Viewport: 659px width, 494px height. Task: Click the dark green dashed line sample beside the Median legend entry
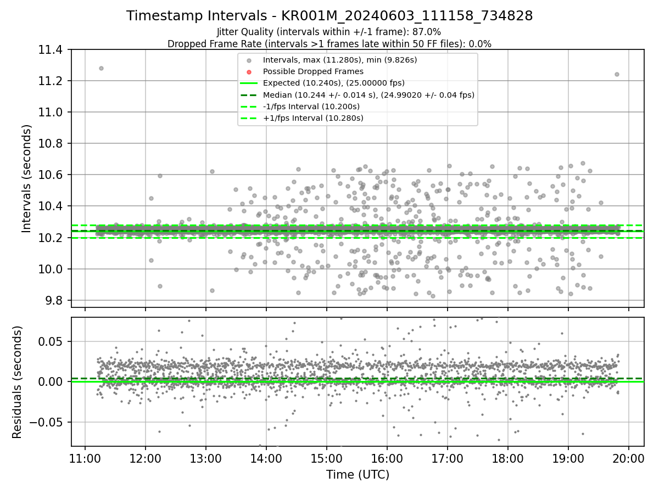(249, 95)
